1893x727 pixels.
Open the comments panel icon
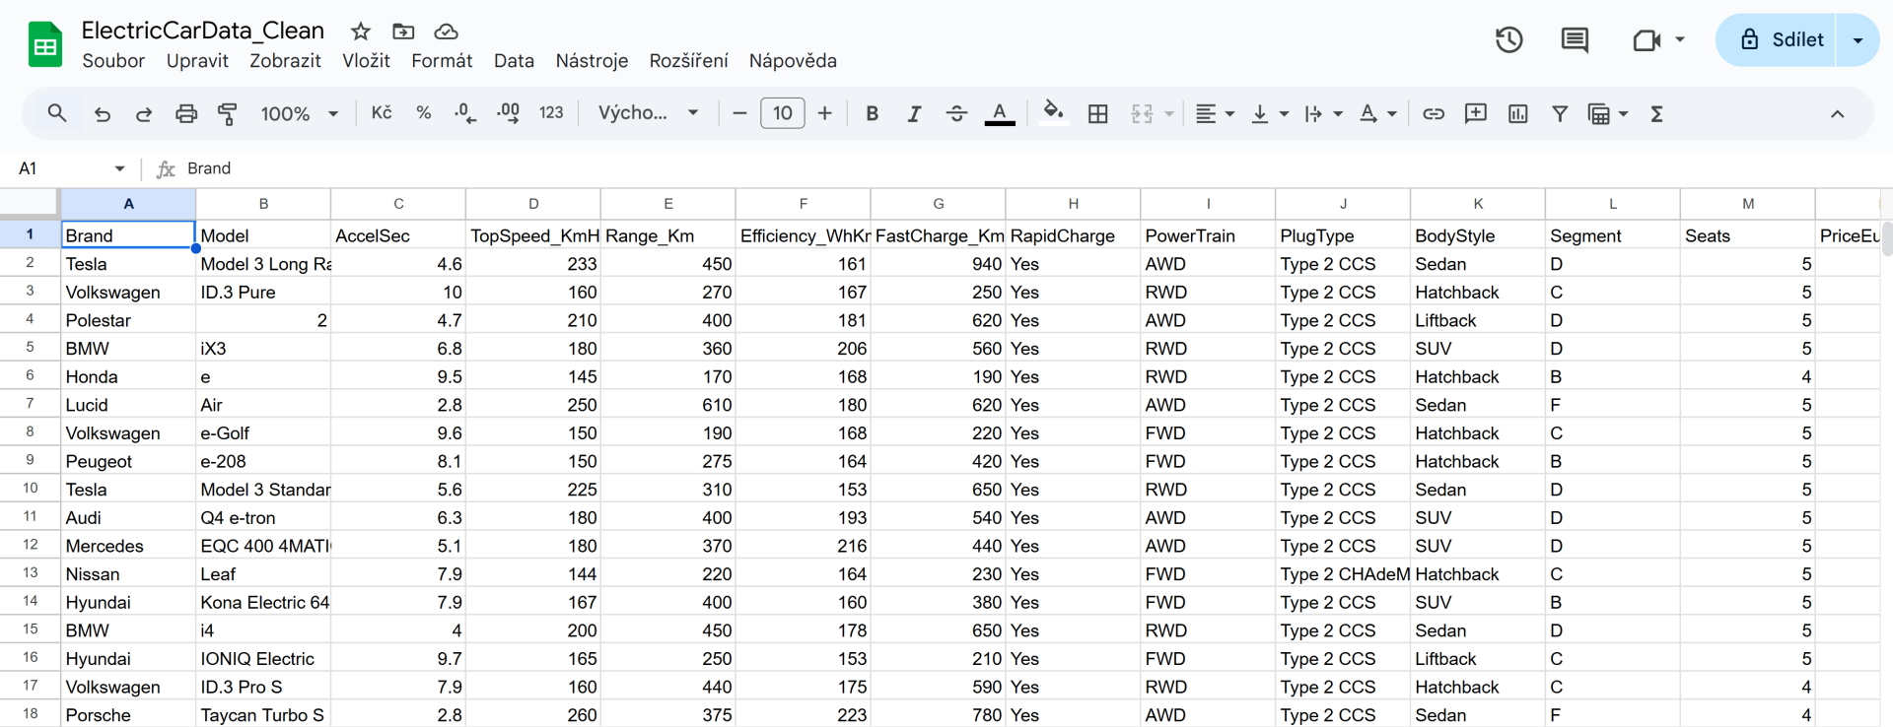click(x=1575, y=39)
